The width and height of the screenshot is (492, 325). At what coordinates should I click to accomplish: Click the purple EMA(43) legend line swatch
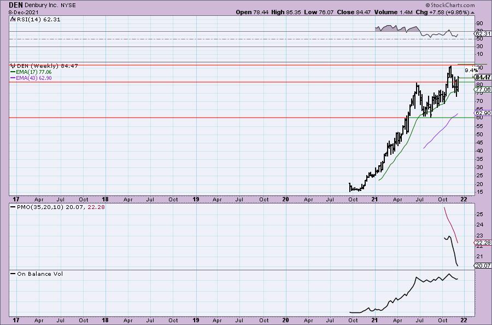coord(13,78)
